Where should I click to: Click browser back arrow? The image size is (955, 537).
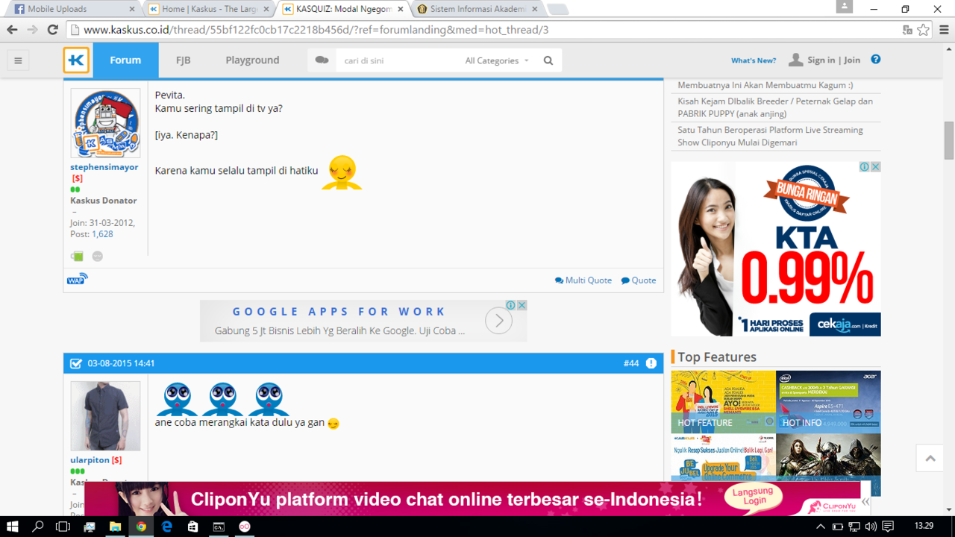(x=12, y=30)
